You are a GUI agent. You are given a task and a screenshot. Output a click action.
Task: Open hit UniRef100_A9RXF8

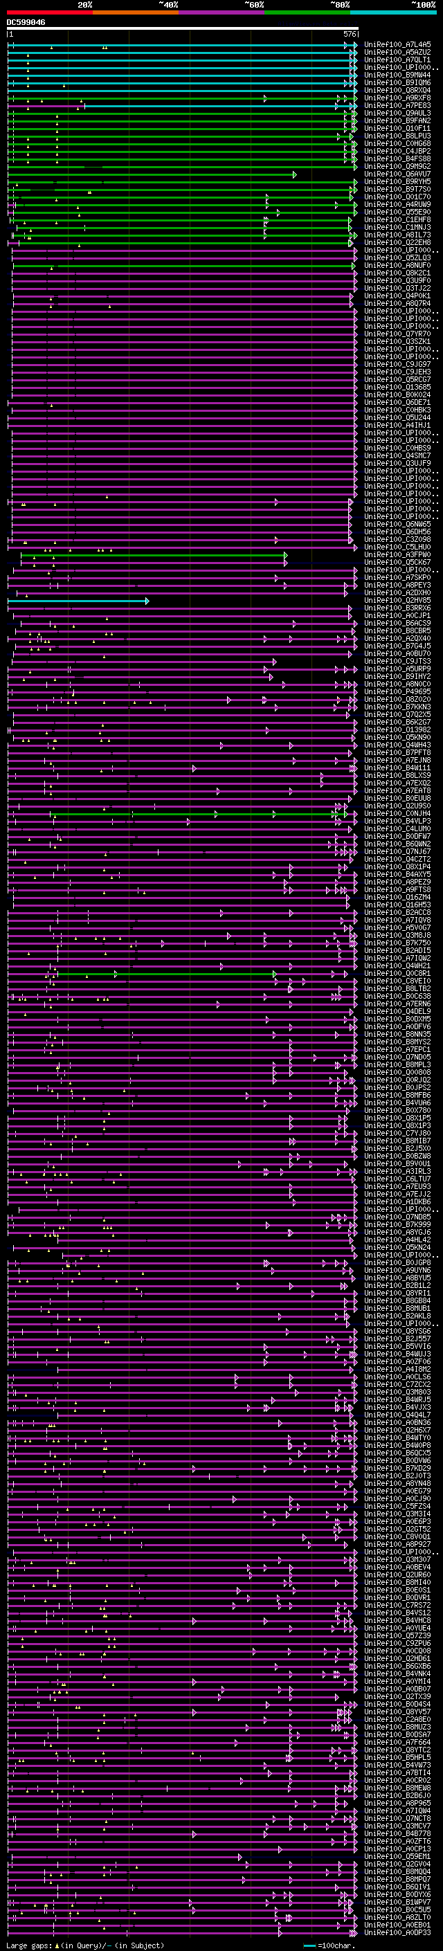[x=397, y=98]
